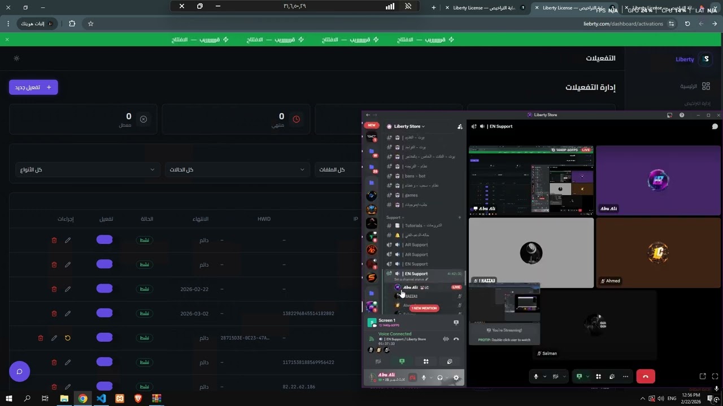Mute the microphone in Discord call bar
723x406 pixels.
[x=536, y=376]
